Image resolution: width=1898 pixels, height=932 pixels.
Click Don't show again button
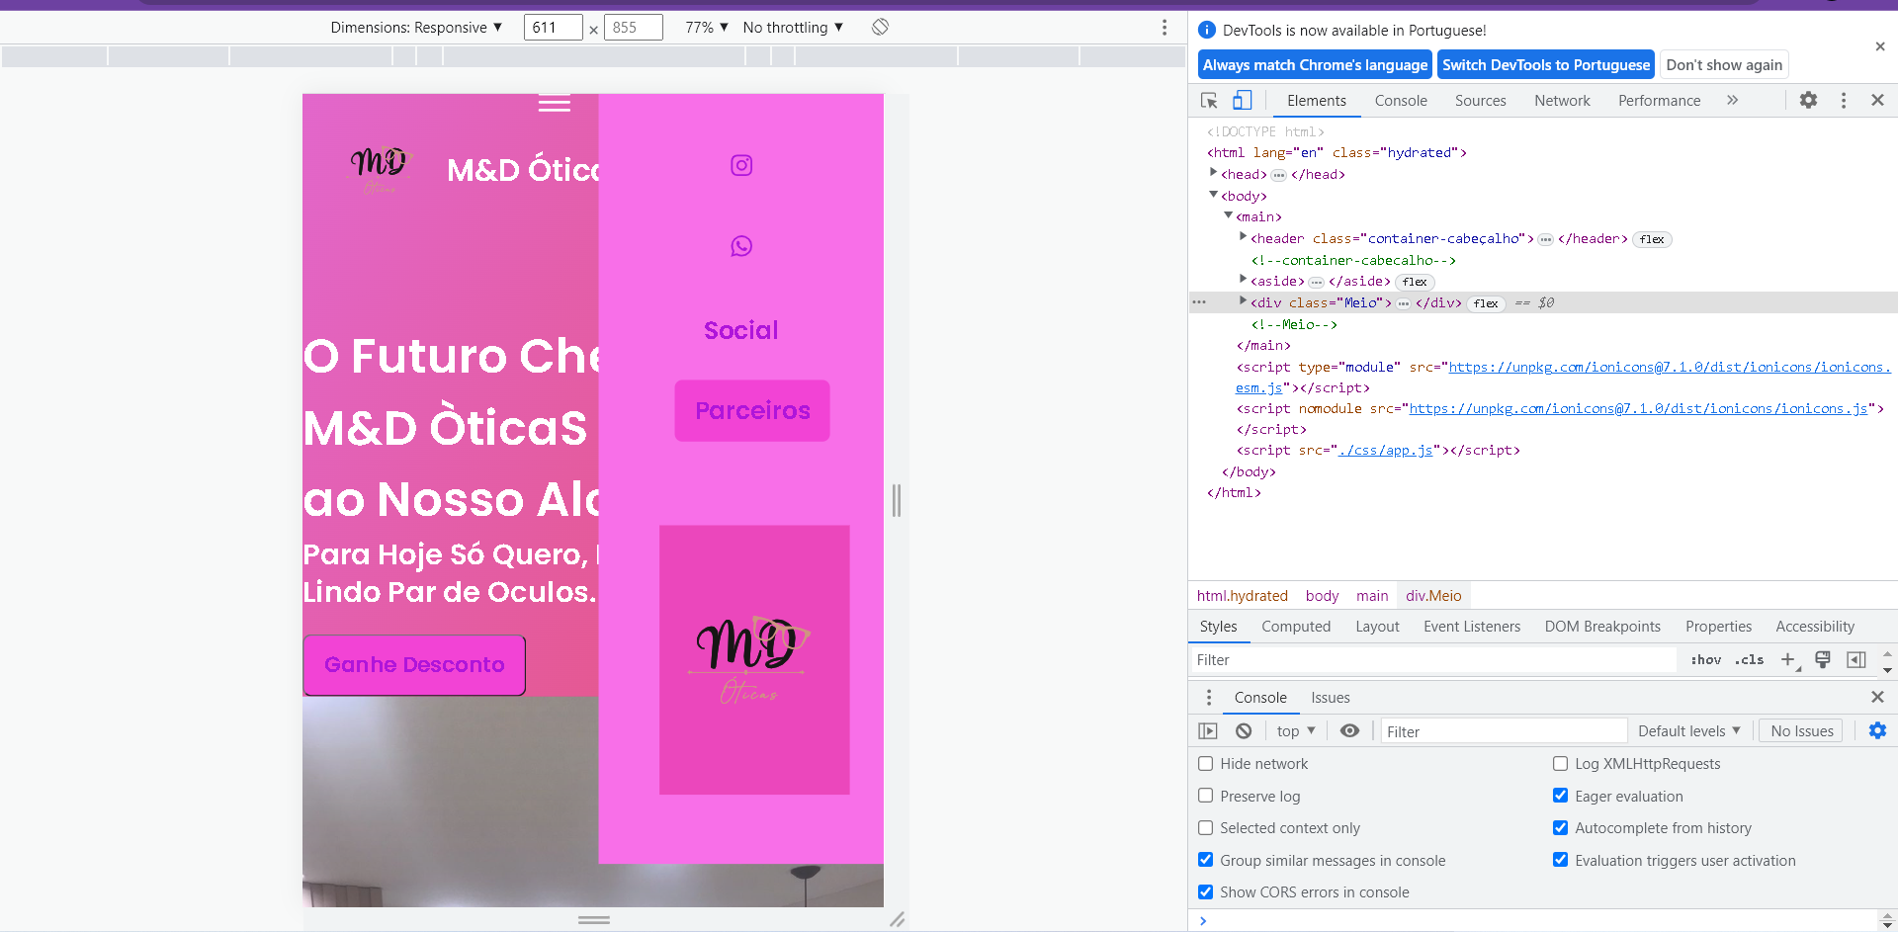click(1724, 64)
